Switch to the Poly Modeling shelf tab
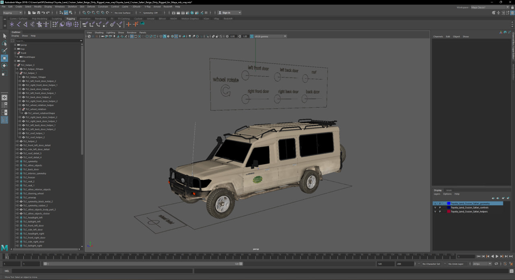The width and height of the screenshot is (515, 280). pos(39,18)
